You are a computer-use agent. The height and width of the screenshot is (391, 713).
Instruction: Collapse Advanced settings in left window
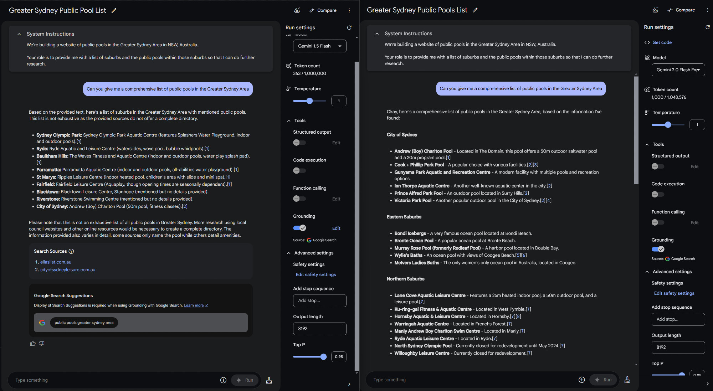click(x=289, y=253)
